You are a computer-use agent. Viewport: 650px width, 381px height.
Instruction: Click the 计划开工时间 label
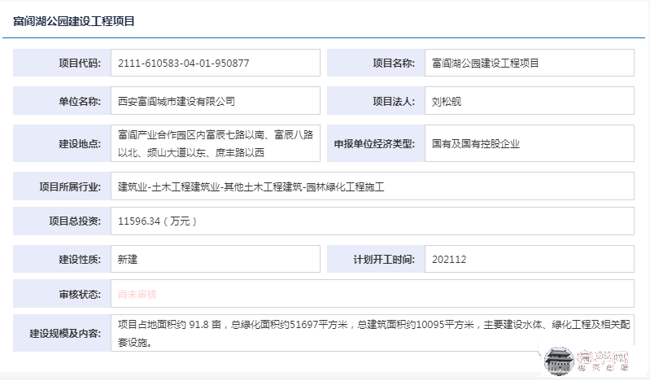(x=384, y=260)
